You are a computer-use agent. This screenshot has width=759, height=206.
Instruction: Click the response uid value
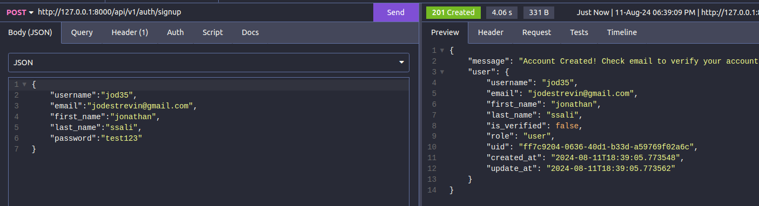tap(607, 147)
